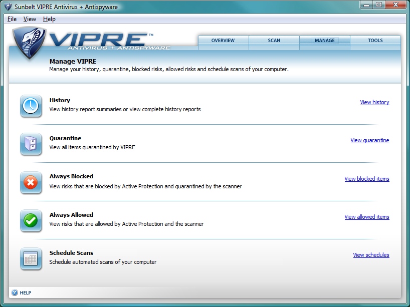Viewport: 410px width, 307px height.
Task: Click the View blocked items link
Action: (366, 179)
